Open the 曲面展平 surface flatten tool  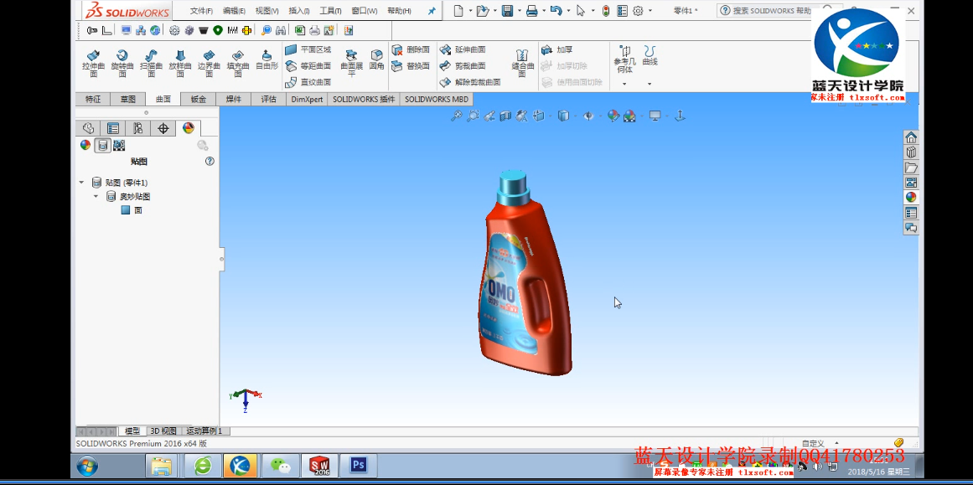[x=351, y=64]
